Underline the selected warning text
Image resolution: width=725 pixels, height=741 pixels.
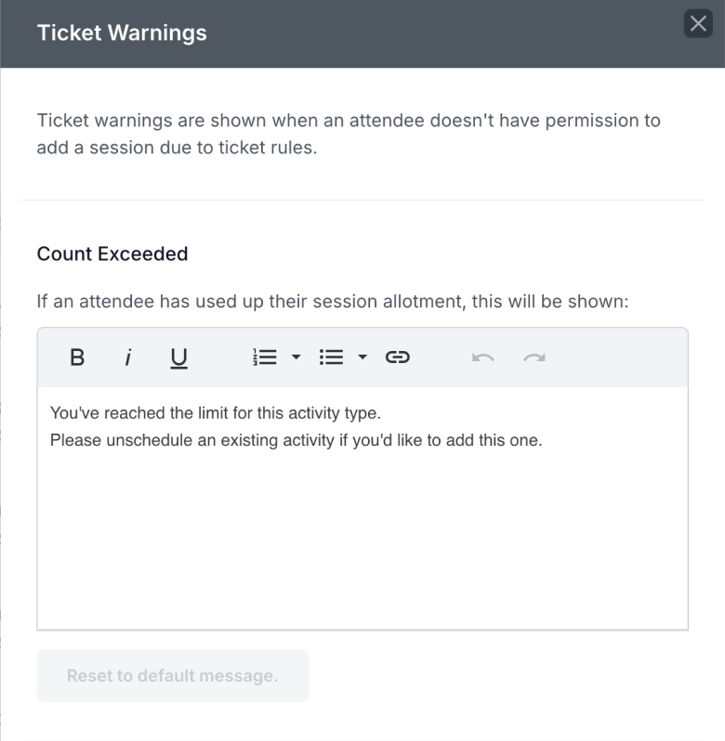click(x=178, y=357)
